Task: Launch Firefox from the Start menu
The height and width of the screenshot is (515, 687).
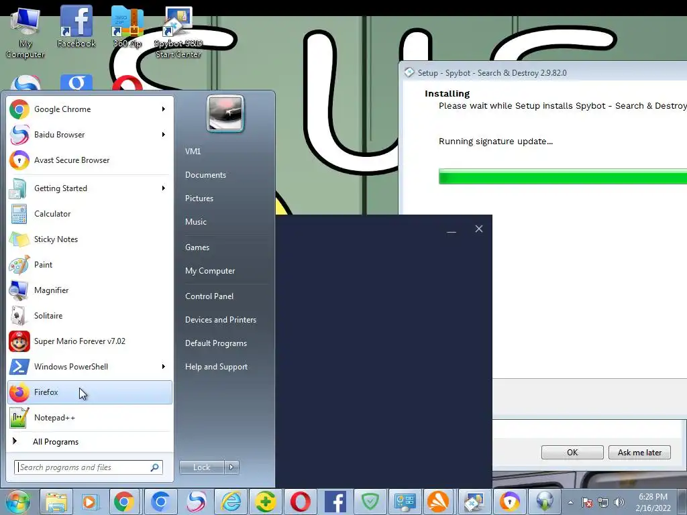Action: tap(90, 392)
